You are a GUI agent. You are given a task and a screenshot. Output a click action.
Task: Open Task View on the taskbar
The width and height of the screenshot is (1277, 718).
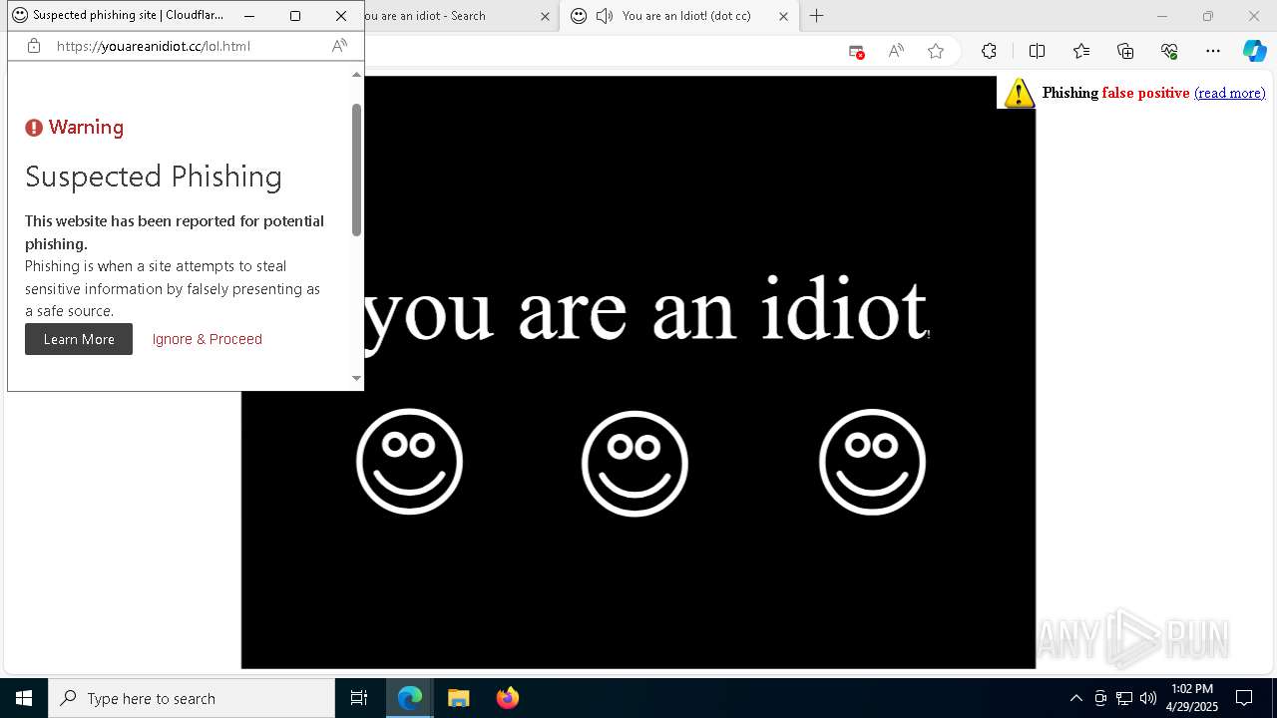359,698
